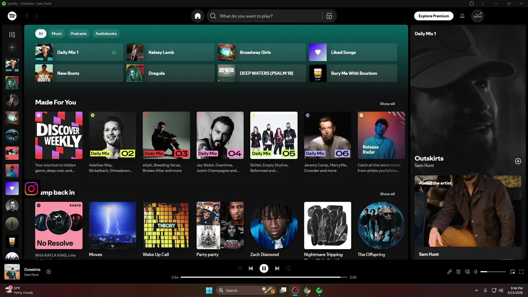Screen dimensions: 528x297
Task: Open Connect to a device icon
Action: 467,272
